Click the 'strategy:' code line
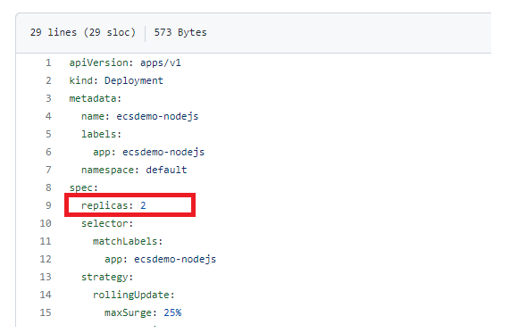The height and width of the screenshot is (333, 510). [107, 278]
